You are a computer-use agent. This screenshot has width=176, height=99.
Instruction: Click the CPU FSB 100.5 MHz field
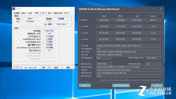click(128, 55)
